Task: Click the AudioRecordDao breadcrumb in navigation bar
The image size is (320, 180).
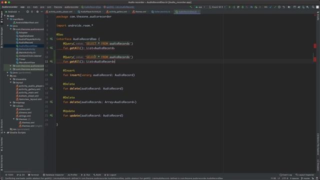Action: click(x=91, y=7)
